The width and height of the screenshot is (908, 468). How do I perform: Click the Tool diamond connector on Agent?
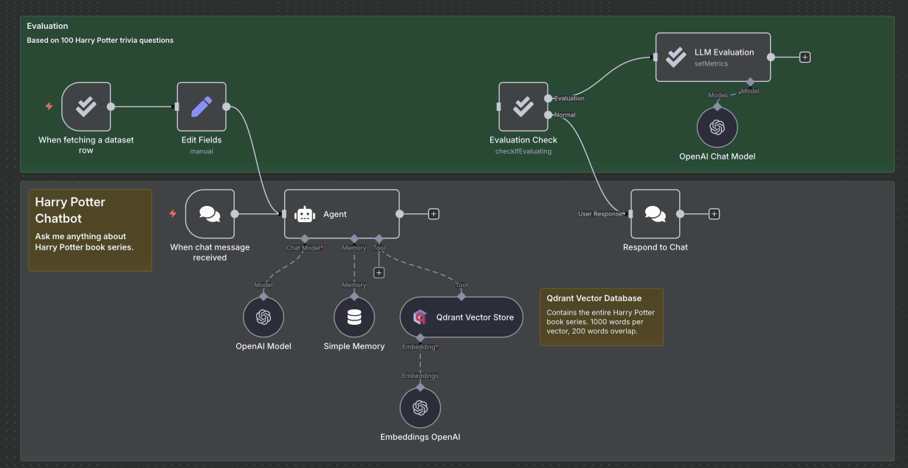tap(379, 238)
